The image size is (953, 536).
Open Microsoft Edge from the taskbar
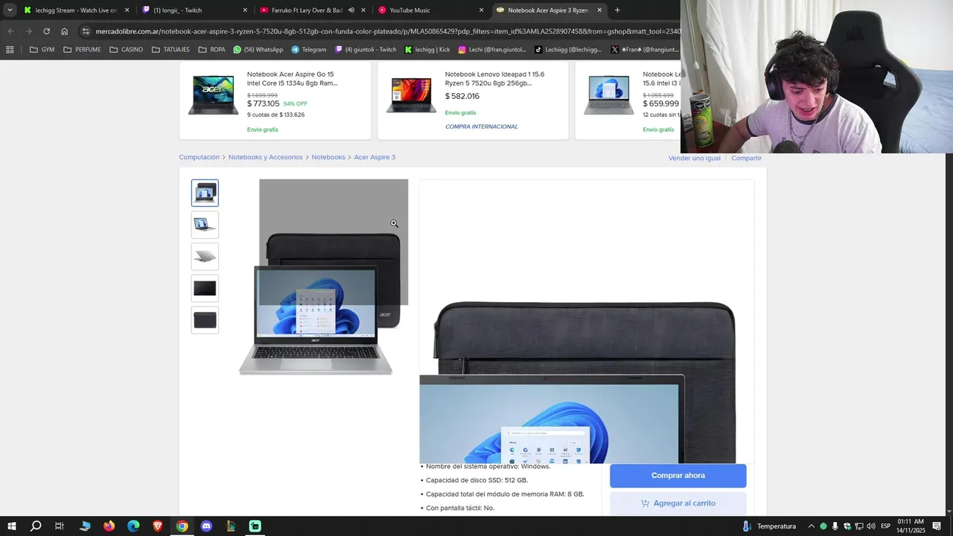[133, 526]
